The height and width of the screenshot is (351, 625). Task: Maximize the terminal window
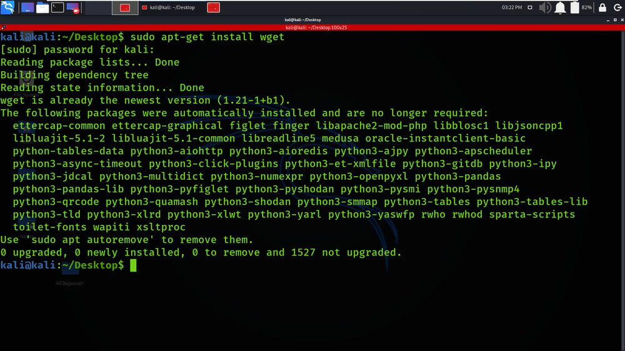click(615, 20)
